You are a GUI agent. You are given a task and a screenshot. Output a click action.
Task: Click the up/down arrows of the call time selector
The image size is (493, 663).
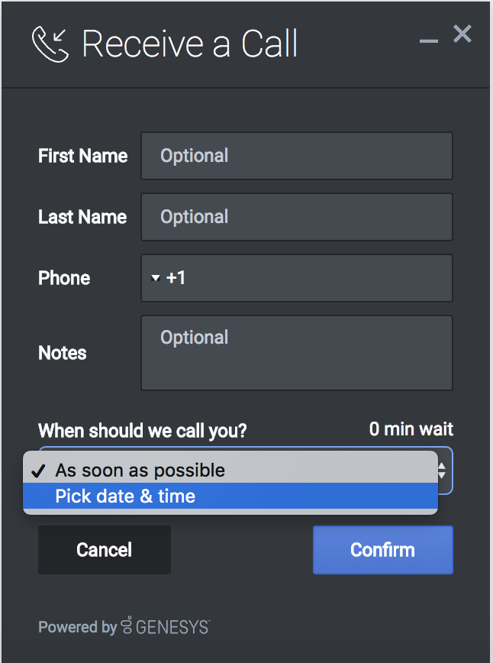(x=442, y=470)
